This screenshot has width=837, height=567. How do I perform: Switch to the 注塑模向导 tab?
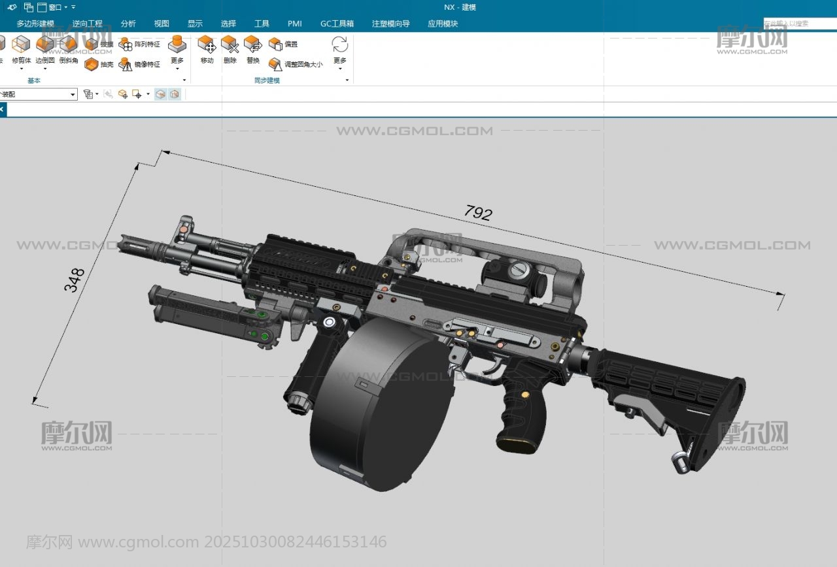pyautogui.click(x=390, y=24)
